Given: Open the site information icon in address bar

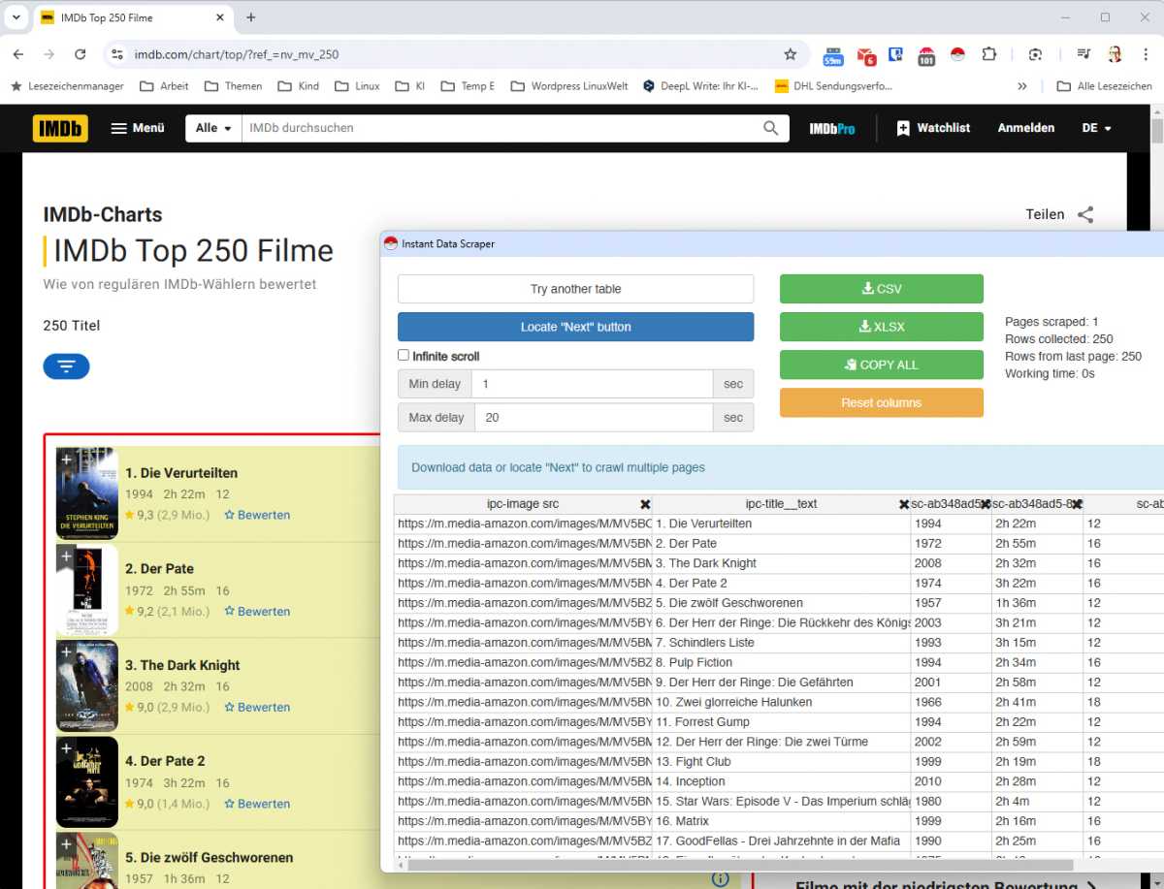Looking at the screenshot, I should [116, 54].
